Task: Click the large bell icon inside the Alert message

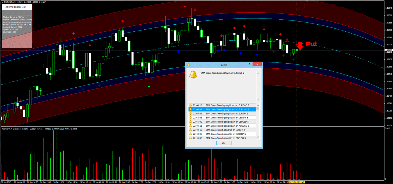Action: pyautogui.click(x=193, y=75)
